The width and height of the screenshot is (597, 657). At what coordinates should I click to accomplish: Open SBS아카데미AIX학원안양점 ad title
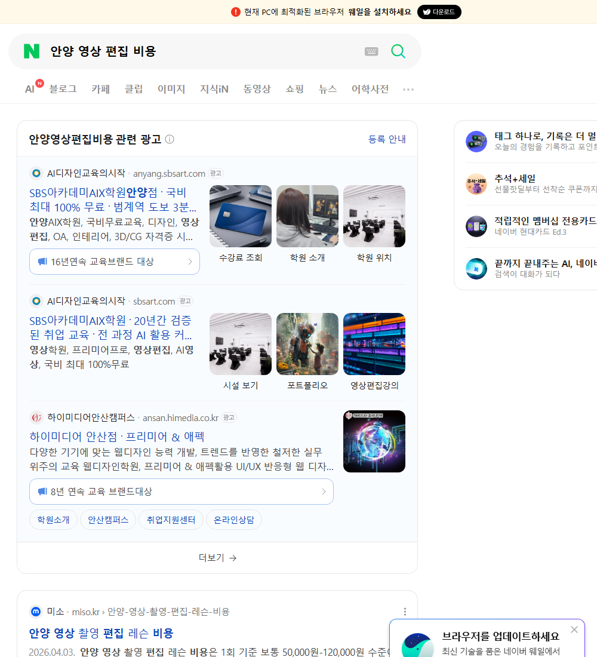[x=113, y=199]
